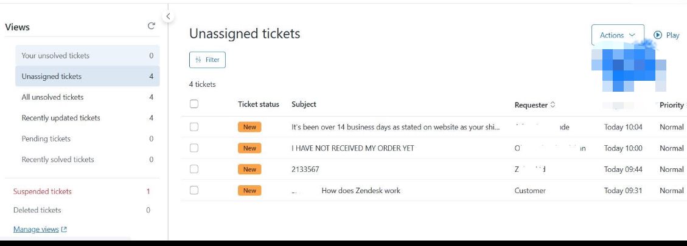The height and width of the screenshot is (246, 687).
Task: Open Manage views link
Action: (36, 229)
